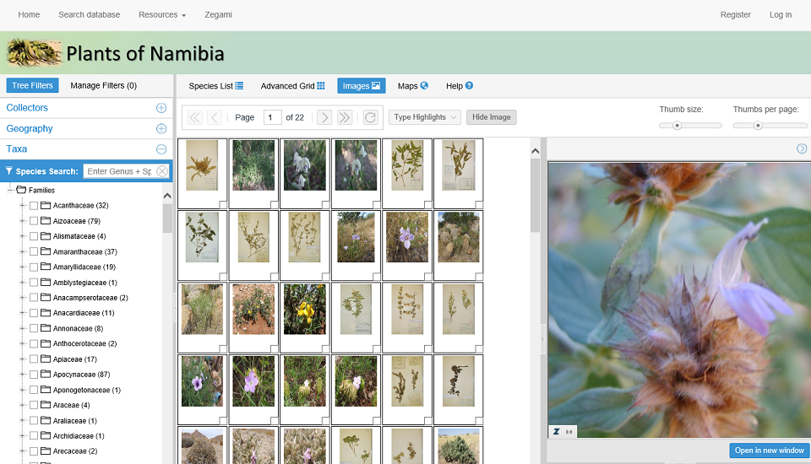The height and width of the screenshot is (464, 811).
Task: Expand the Archidiaceae tree node
Action: [x=22, y=435]
